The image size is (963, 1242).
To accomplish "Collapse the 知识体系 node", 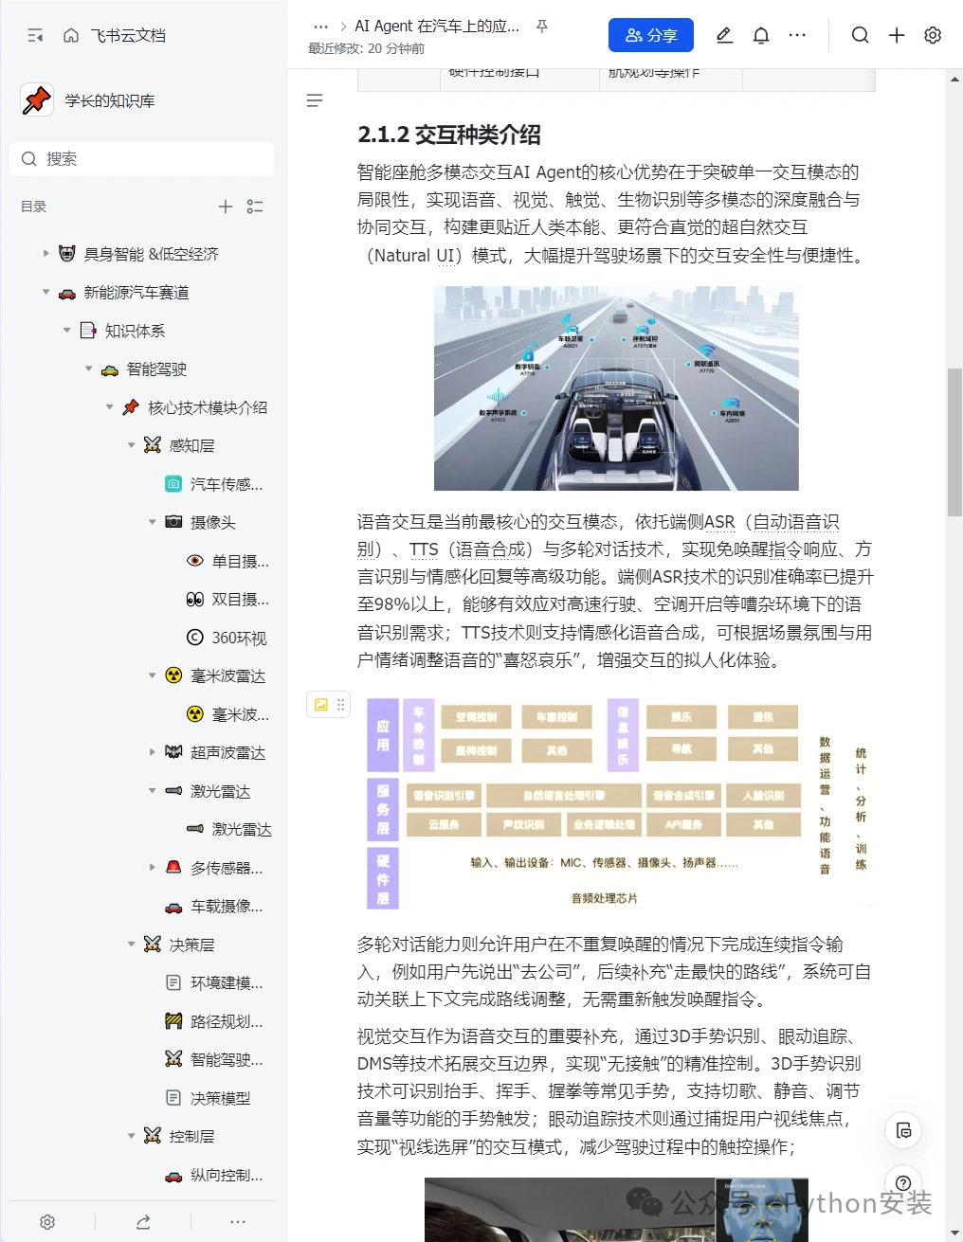I will click(66, 331).
